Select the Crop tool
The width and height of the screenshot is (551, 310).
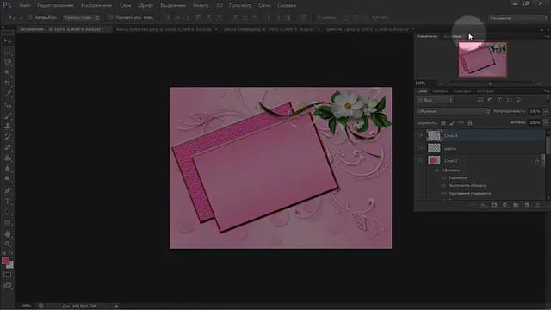8,84
